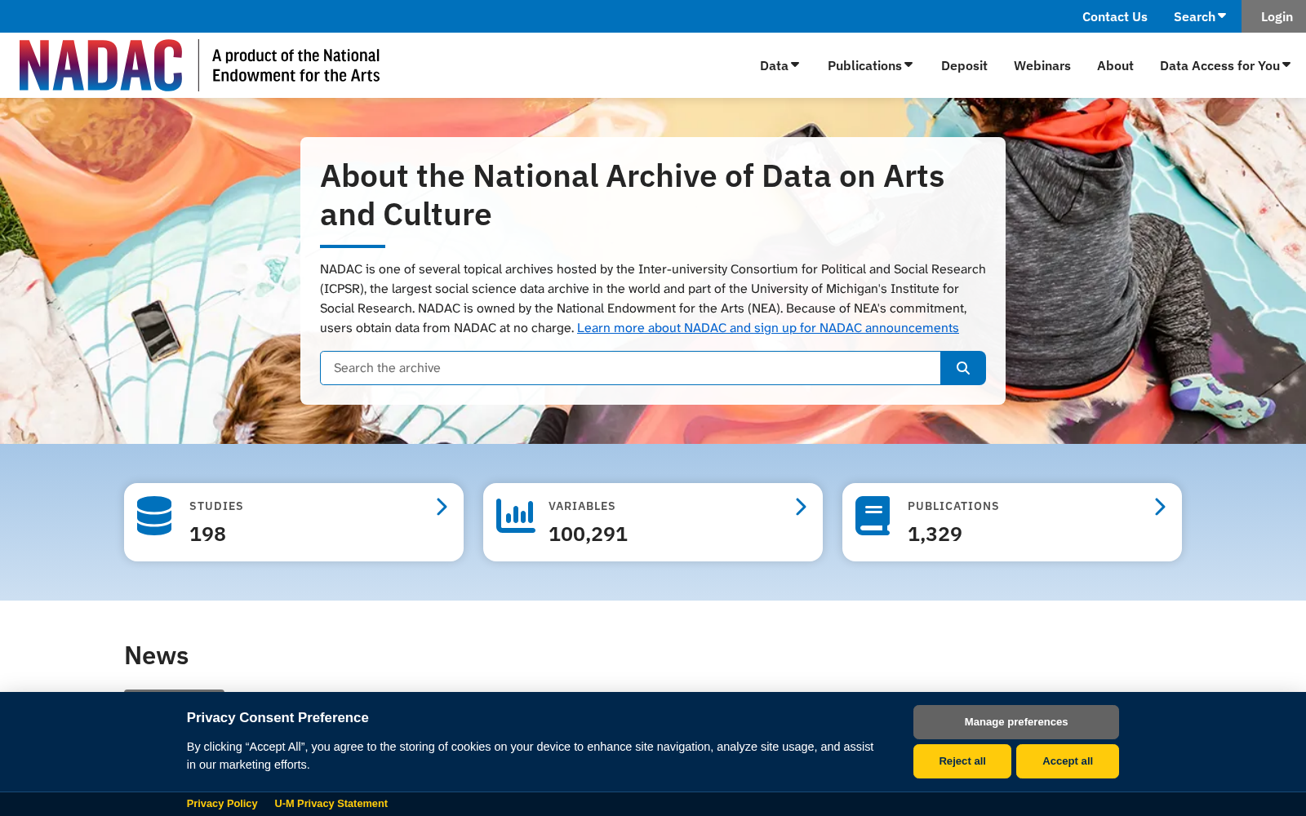Click Reject all cookies button
Screen dimensions: 1306x816
pyautogui.click(x=962, y=761)
